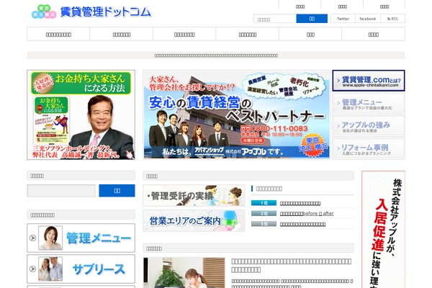
Task: Select 管理メニュー item beside main banner
Action: 369,104
